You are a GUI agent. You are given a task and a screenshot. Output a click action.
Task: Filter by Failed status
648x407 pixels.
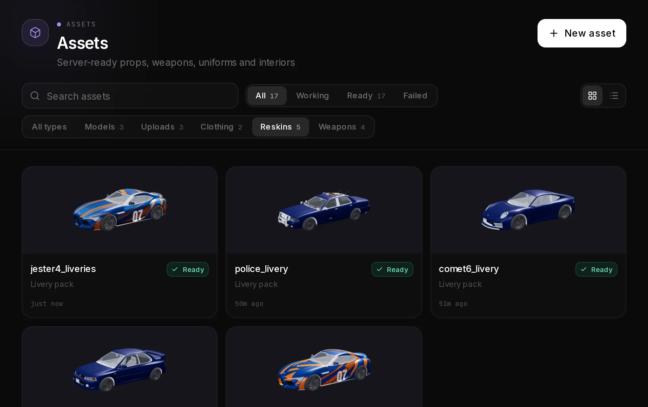(x=415, y=96)
